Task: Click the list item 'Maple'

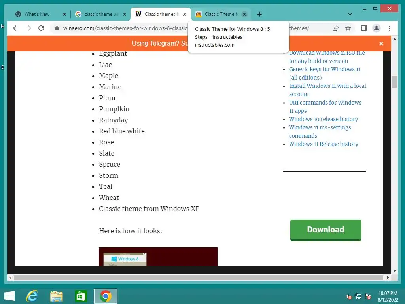Action: 108,76
